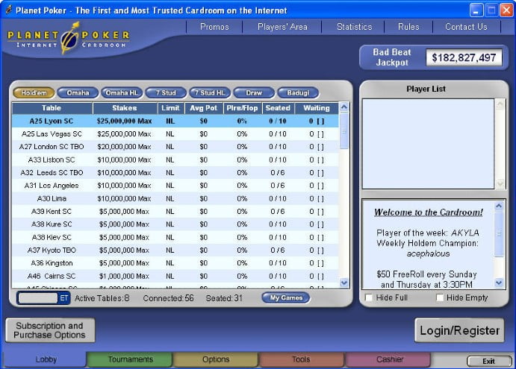The width and height of the screenshot is (516, 369).
Task: Open the Promos menu
Action: [214, 27]
